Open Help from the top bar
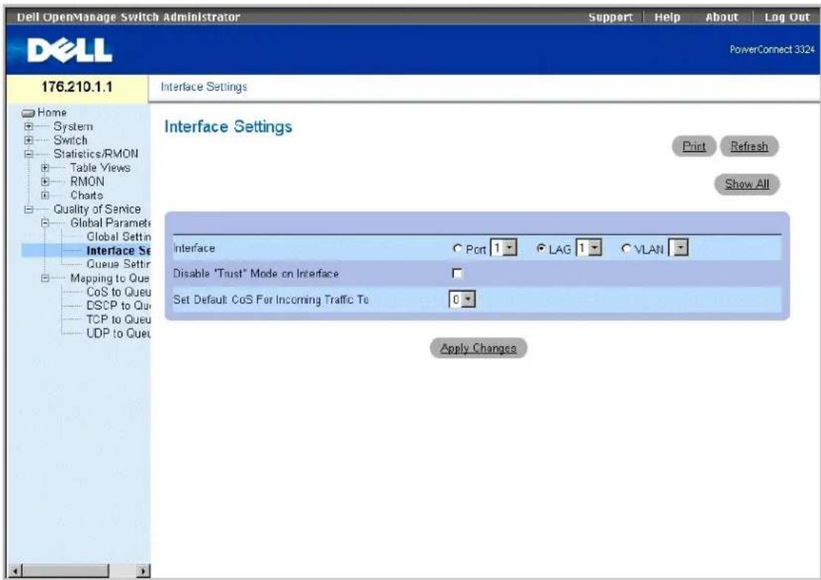Screen dimensions: 821x580 [667, 17]
